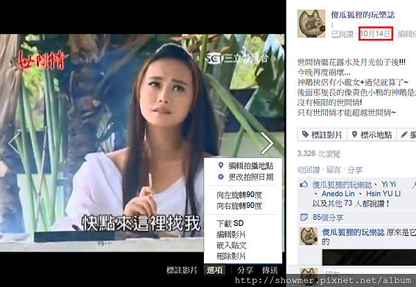Click the tag icon on 標註影片 button

[305, 134]
